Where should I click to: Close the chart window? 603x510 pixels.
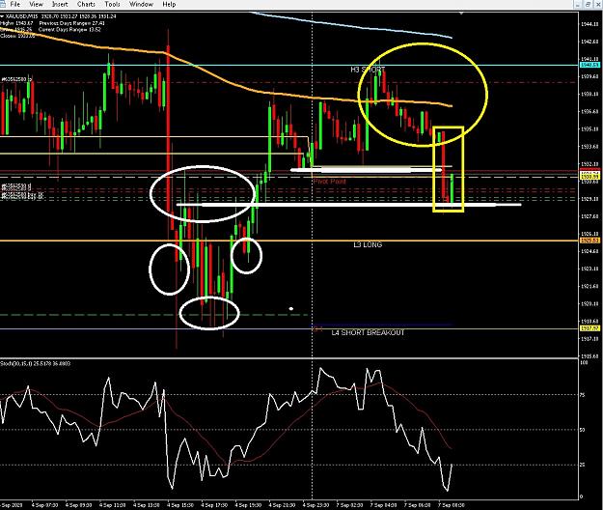pos(598,4)
